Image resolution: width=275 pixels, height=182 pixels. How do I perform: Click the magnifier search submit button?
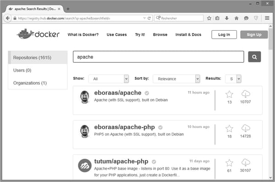point(254,57)
